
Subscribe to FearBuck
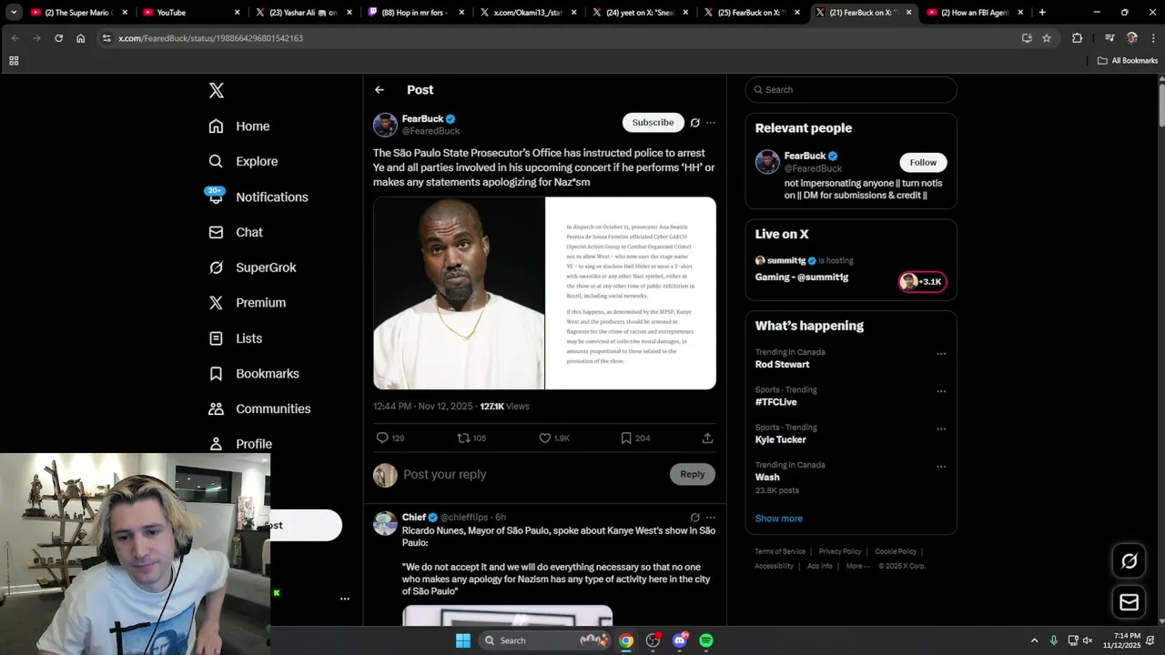(653, 123)
